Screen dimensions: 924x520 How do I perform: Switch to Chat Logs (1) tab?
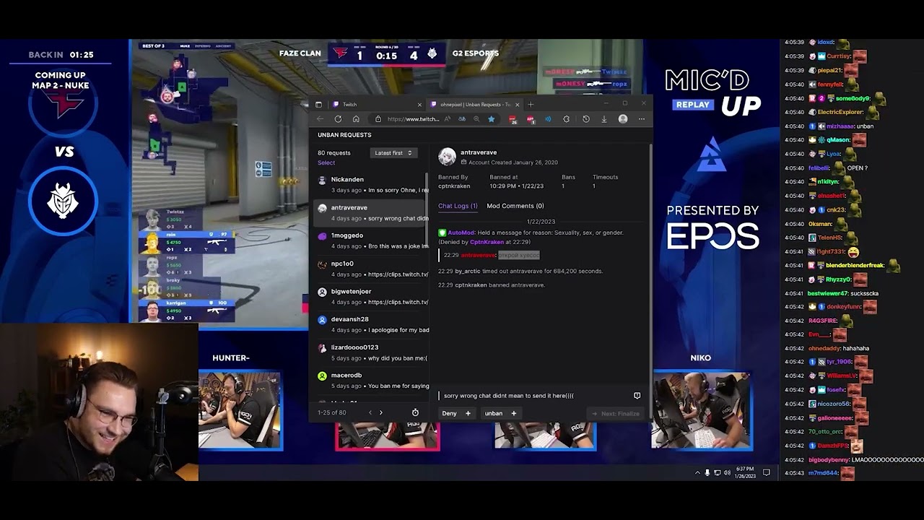click(458, 206)
